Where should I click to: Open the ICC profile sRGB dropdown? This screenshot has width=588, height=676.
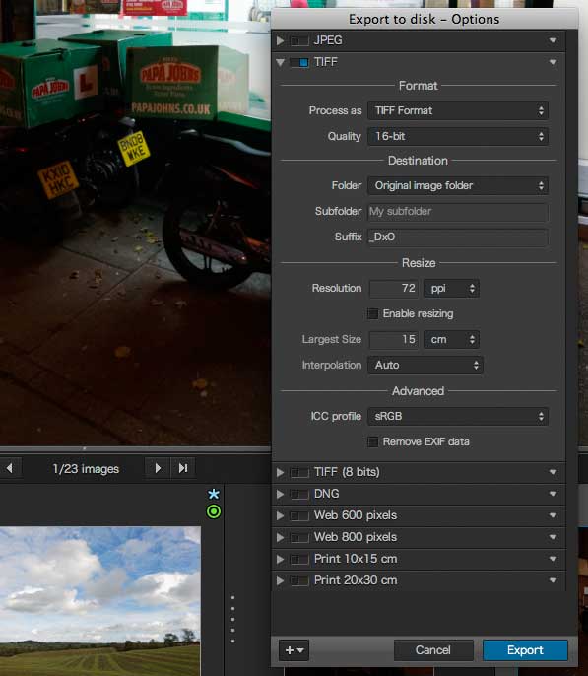pyautogui.click(x=457, y=416)
